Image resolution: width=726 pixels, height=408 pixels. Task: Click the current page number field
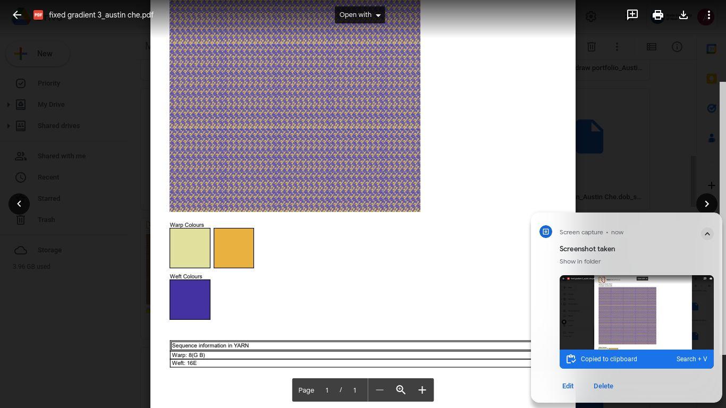tap(327, 390)
